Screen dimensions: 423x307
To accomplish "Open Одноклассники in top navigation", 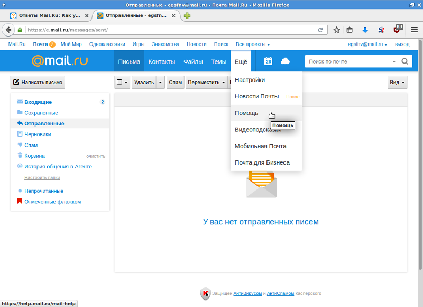I will coord(107,44).
